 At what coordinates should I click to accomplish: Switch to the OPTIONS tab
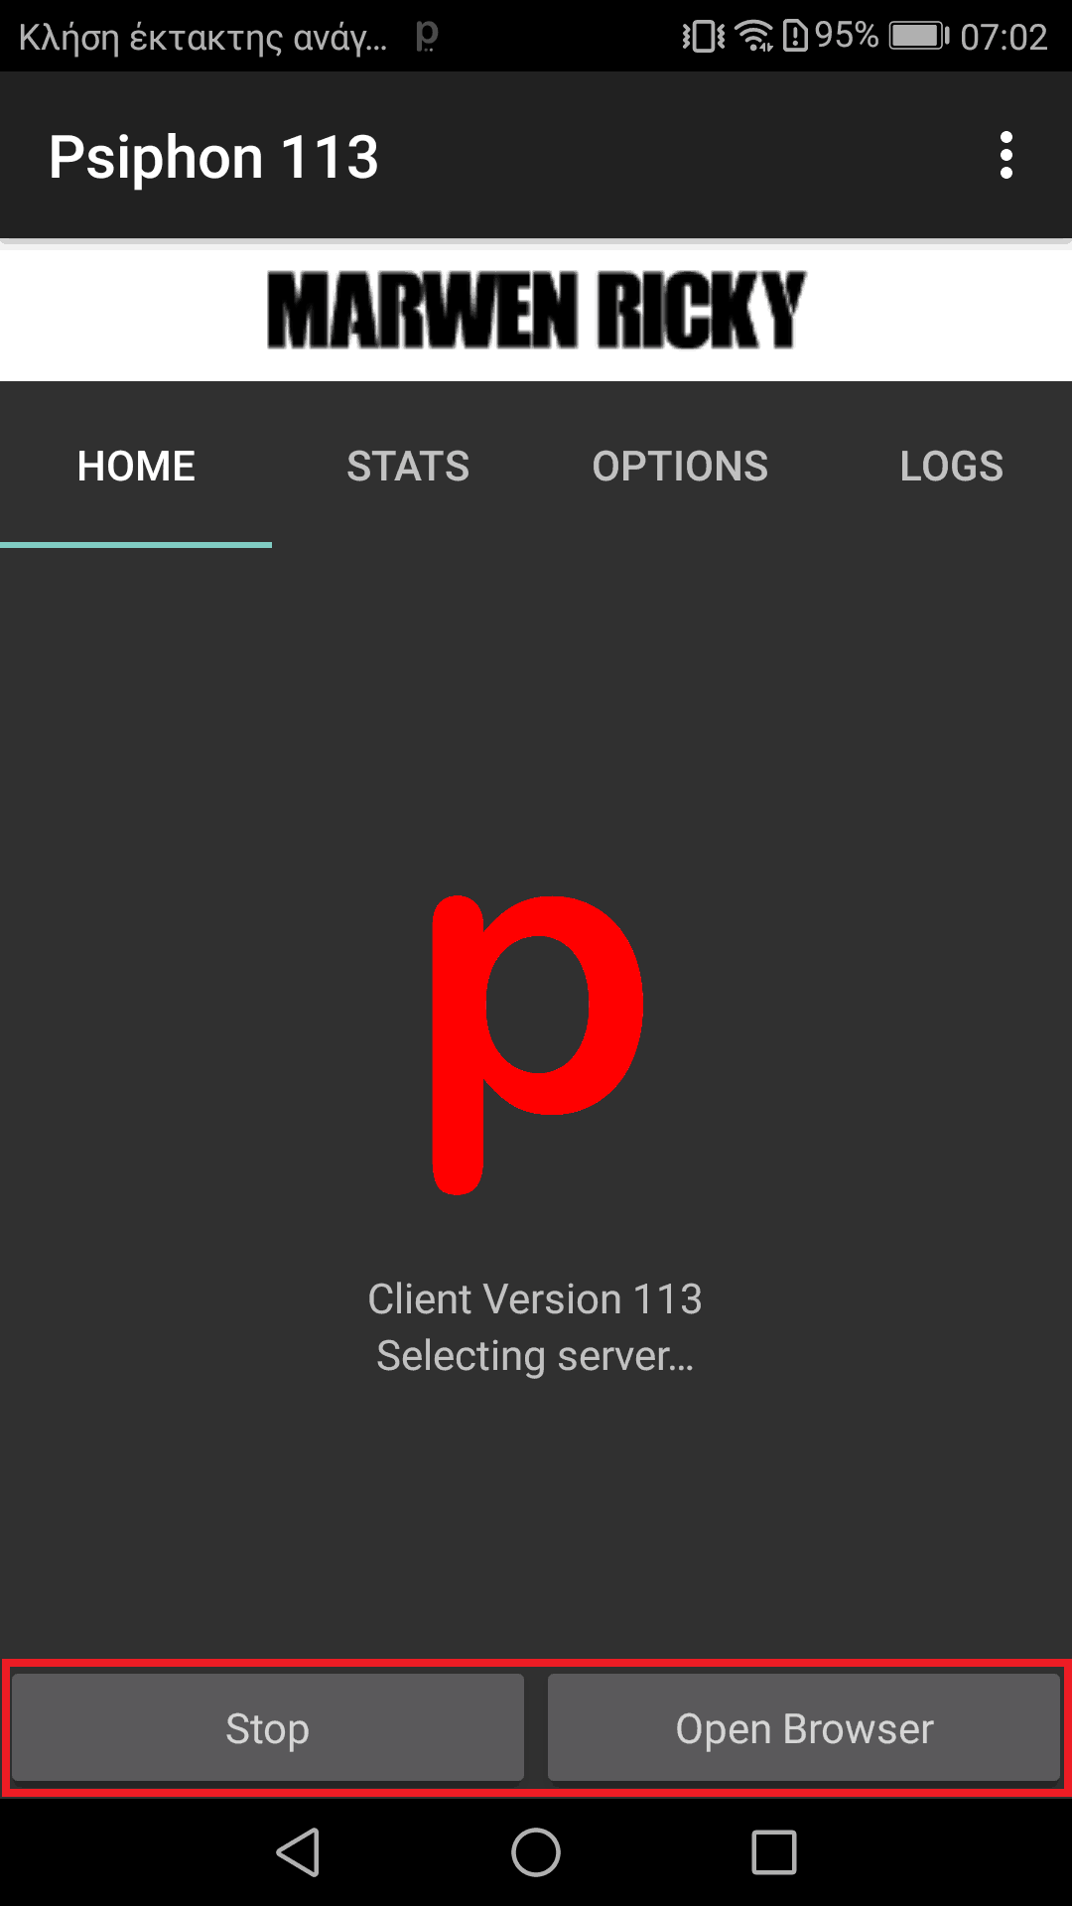click(680, 466)
